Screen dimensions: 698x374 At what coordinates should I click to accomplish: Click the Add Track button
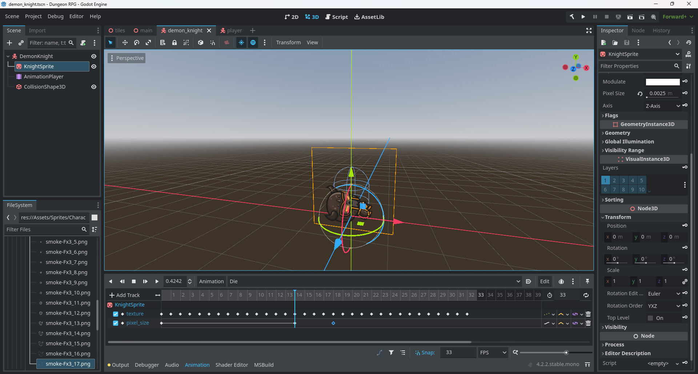tap(125, 295)
